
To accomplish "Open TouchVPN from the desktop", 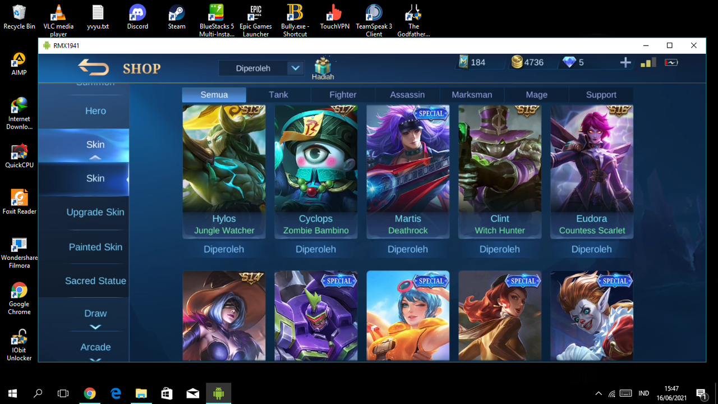I will pos(335,17).
